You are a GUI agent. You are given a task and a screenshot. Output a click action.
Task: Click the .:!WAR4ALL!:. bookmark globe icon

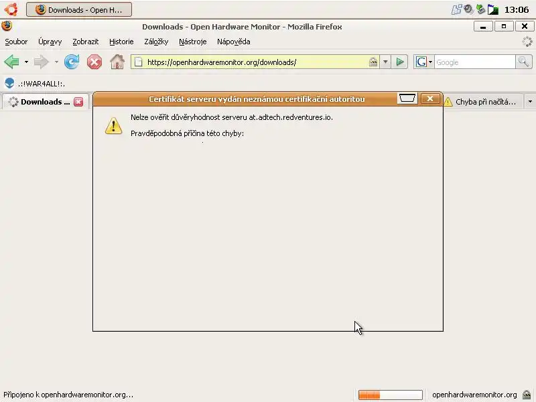[x=9, y=83]
